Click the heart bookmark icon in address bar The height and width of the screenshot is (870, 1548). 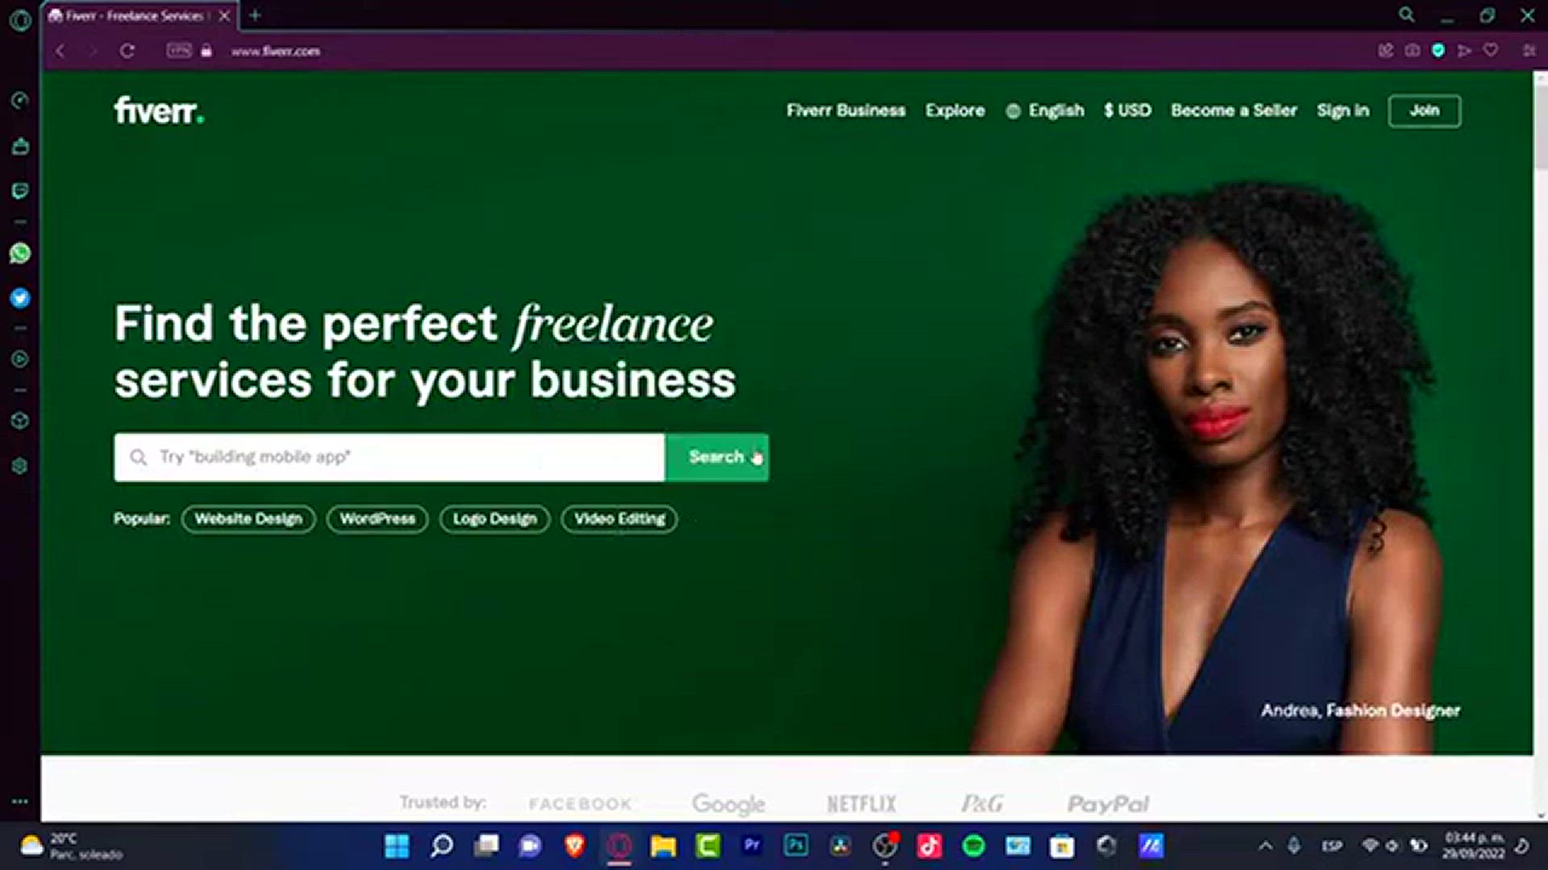[1491, 51]
